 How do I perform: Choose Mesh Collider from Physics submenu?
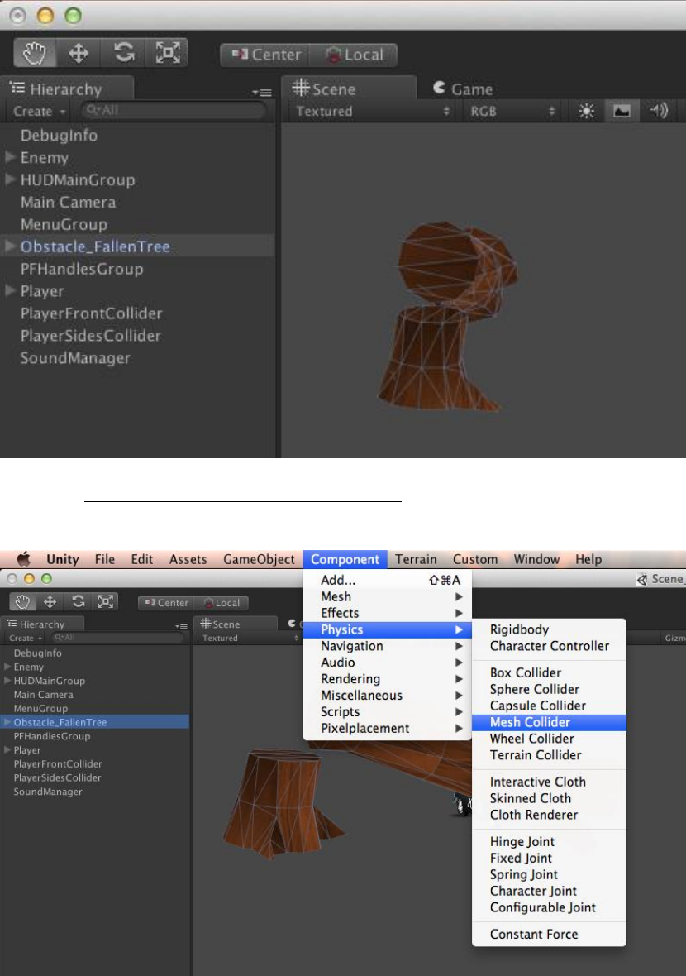pos(549,722)
